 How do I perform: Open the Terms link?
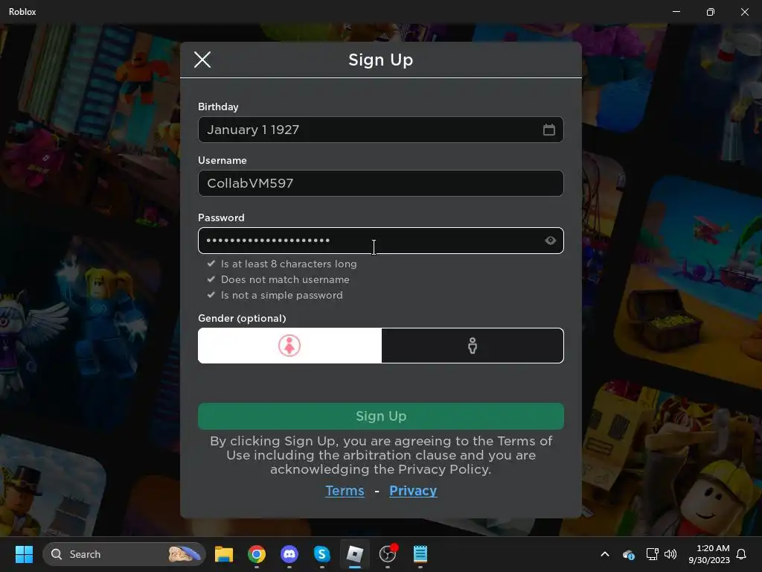(x=345, y=490)
